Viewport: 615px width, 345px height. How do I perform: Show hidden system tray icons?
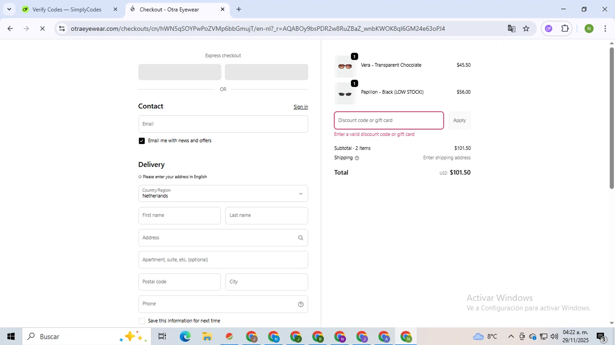[511, 336]
